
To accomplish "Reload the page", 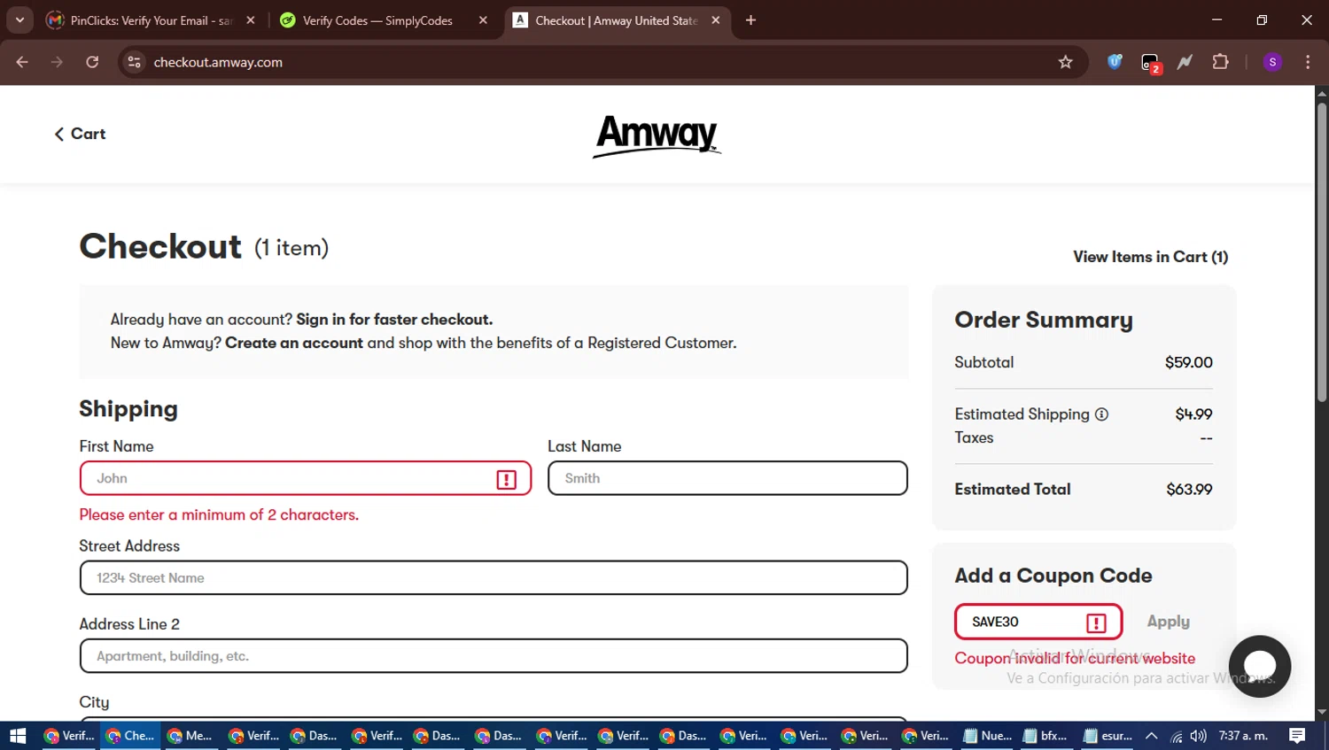I will 92,62.
